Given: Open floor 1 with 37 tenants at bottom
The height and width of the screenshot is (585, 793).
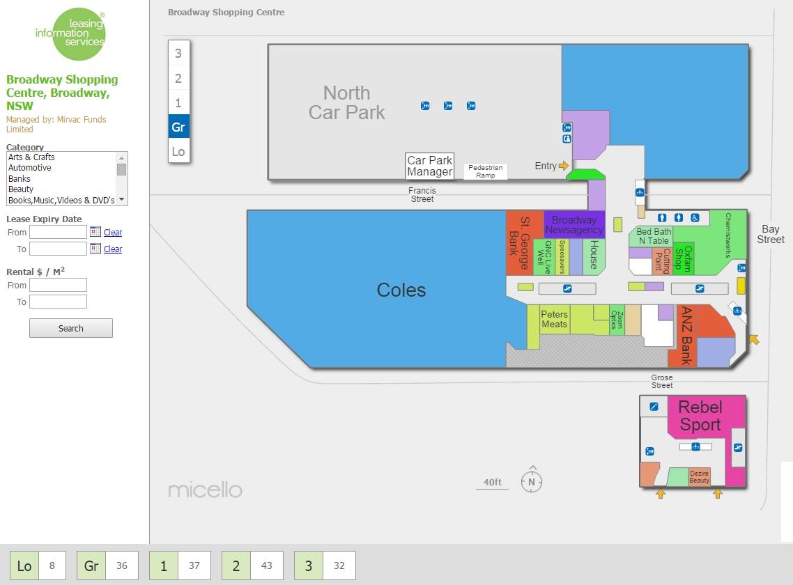Looking at the screenshot, I should (180, 565).
